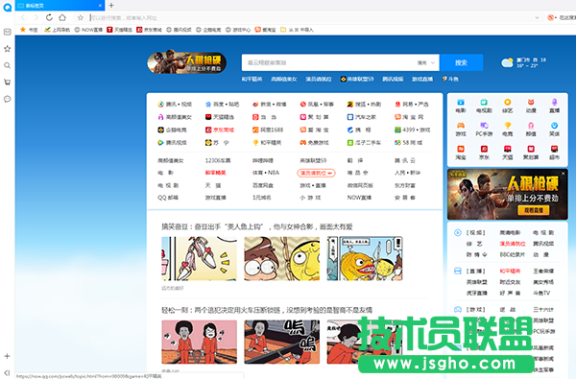Click the QQ browser logo icon

point(8,7)
